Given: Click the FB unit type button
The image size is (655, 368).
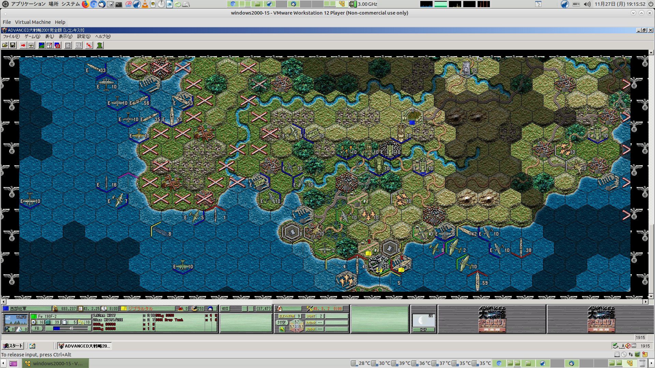Looking at the screenshot, I should (37, 328).
